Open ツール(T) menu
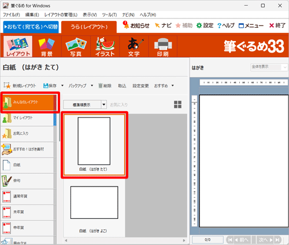The image size is (289, 245). click(x=109, y=15)
